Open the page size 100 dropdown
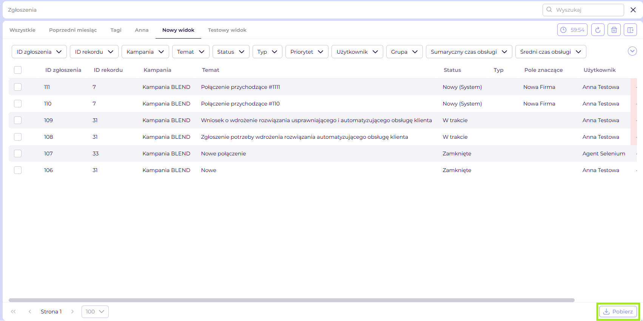 [x=95, y=312]
